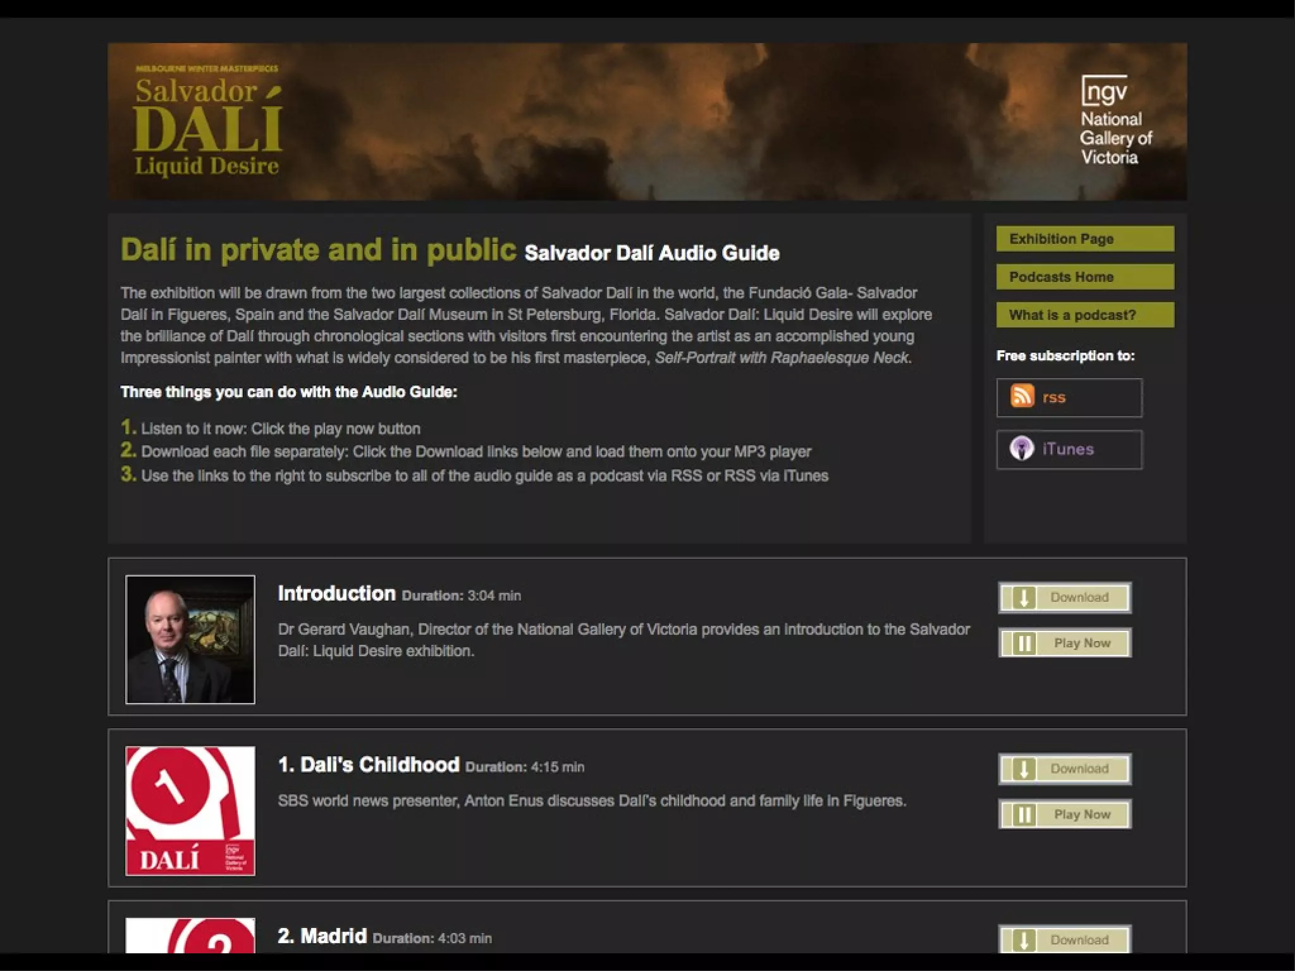Click the NGV National Gallery of Victoria logo
Viewport: 1295px width, 971px height.
pyautogui.click(x=1115, y=121)
